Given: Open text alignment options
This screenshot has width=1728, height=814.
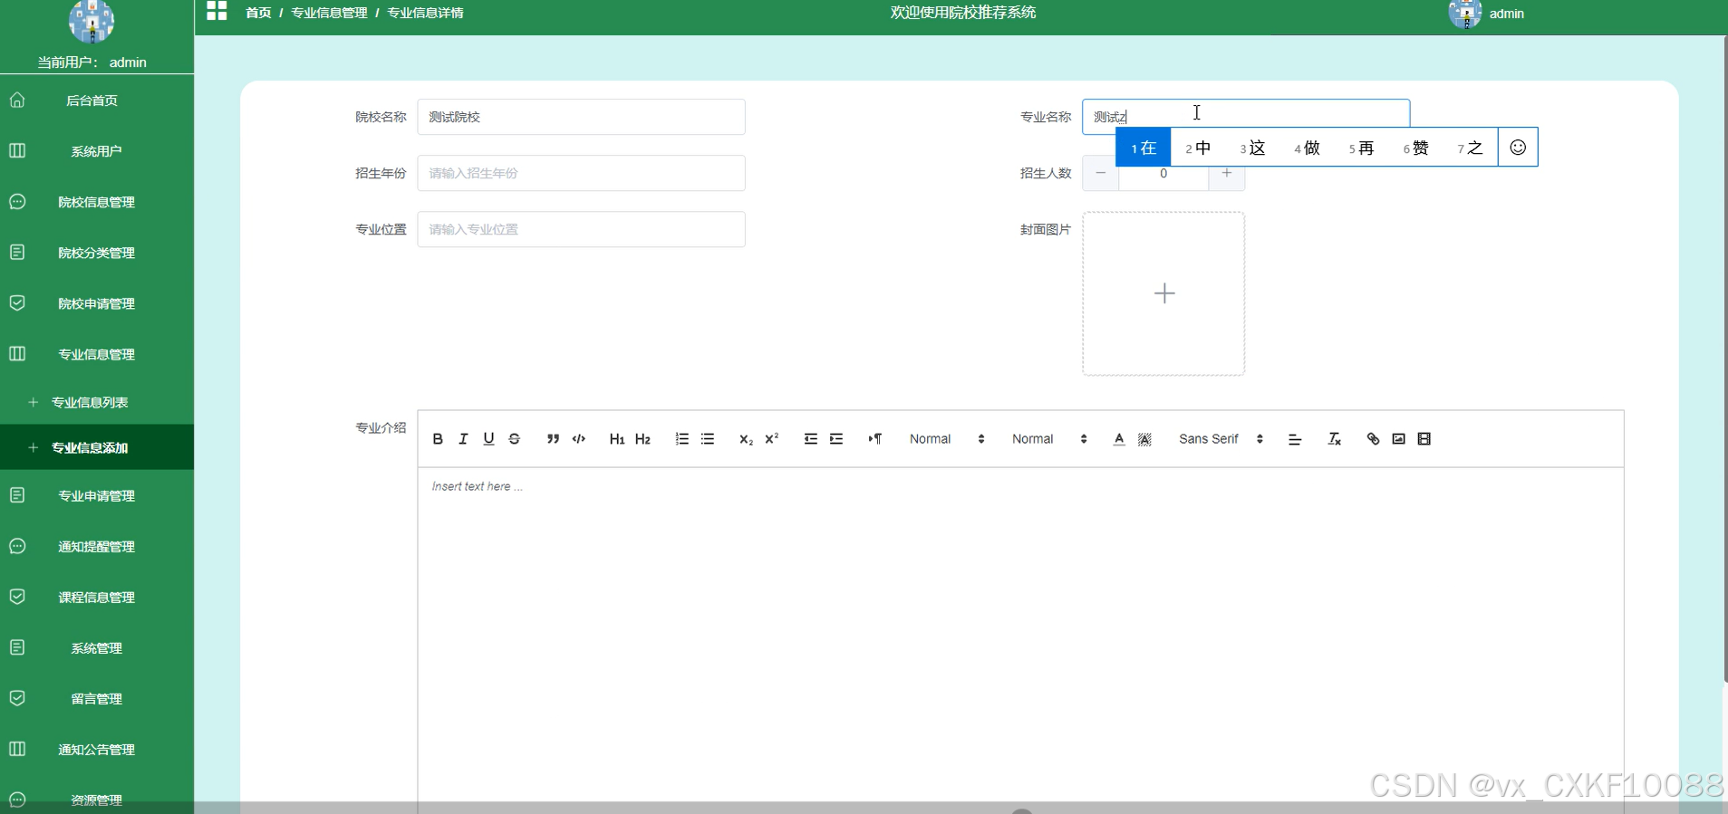Looking at the screenshot, I should click(x=1295, y=439).
